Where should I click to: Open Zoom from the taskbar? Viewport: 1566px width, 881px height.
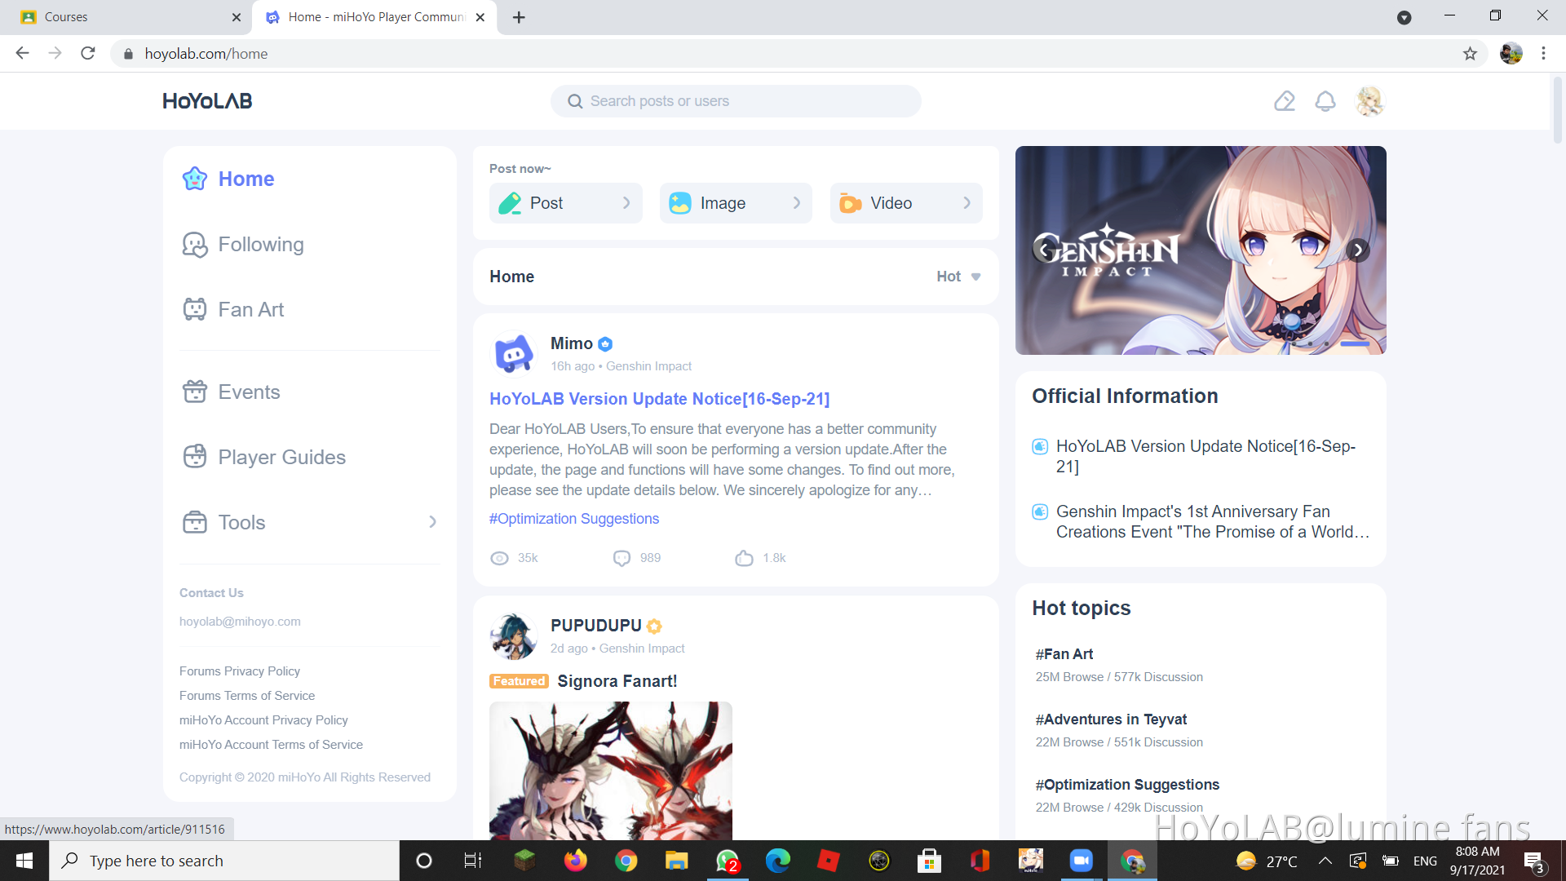(x=1081, y=861)
